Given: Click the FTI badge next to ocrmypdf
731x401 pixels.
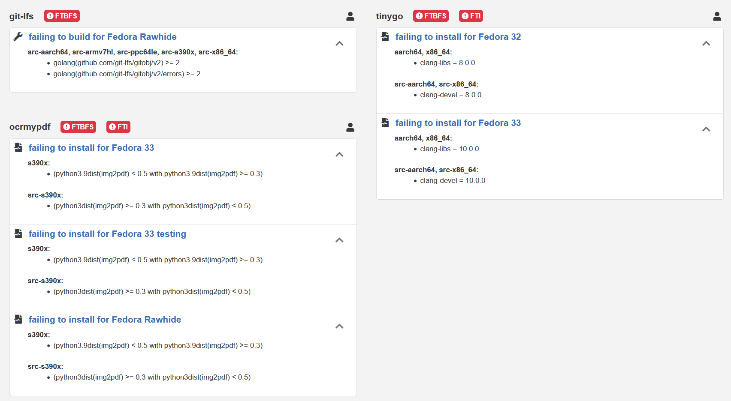Looking at the screenshot, I should pos(118,127).
